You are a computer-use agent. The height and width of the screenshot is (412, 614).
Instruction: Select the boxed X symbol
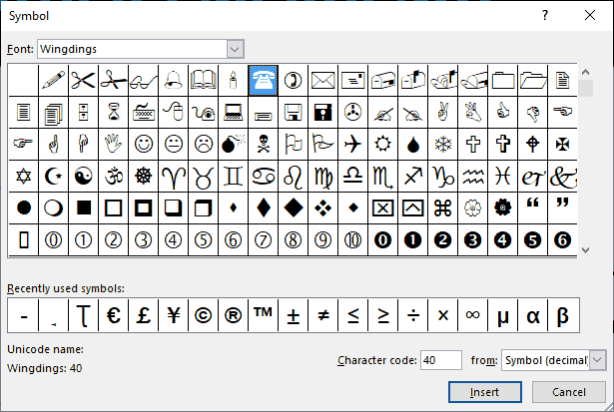(383, 207)
